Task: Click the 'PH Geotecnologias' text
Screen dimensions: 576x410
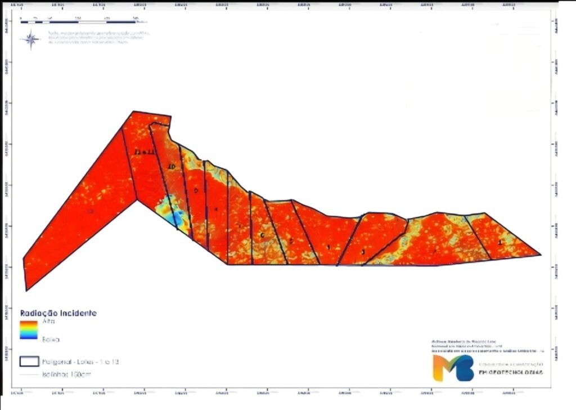Action: pyautogui.click(x=510, y=373)
